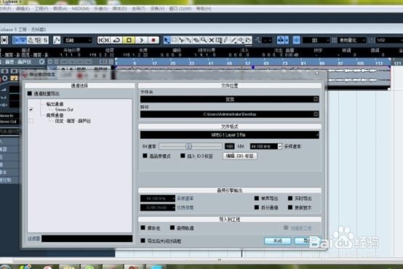Open path options icon beside Desktop path

(316, 114)
